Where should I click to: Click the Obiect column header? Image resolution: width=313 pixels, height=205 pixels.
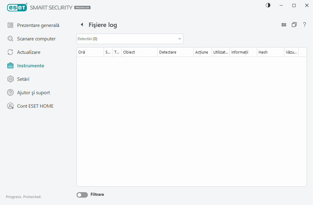coord(139,52)
